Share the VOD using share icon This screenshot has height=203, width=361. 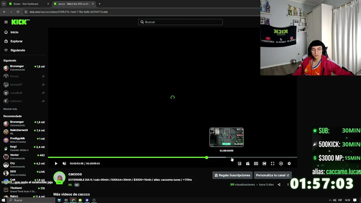(x=279, y=185)
